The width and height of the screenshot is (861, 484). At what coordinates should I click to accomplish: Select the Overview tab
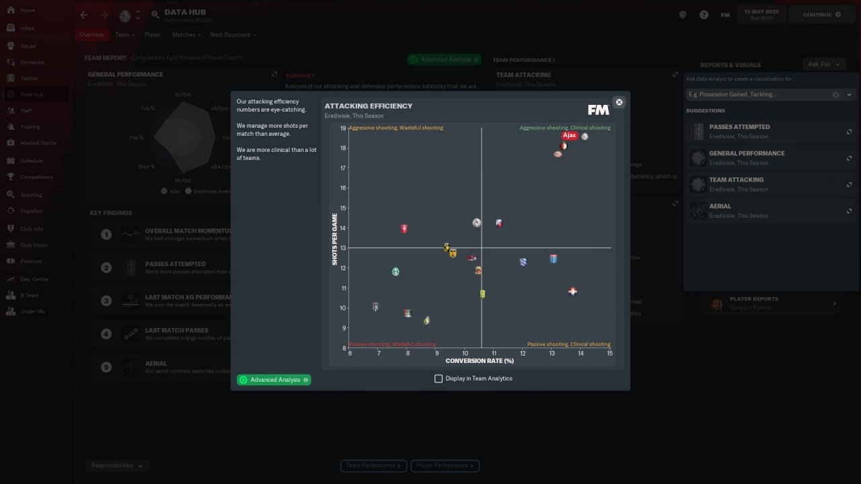pyautogui.click(x=91, y=35)
